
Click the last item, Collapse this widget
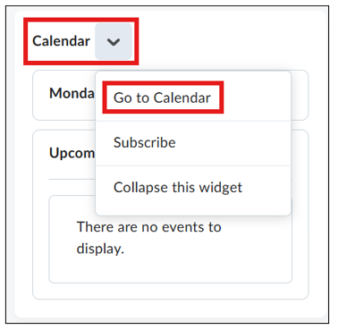pos(178,188)
